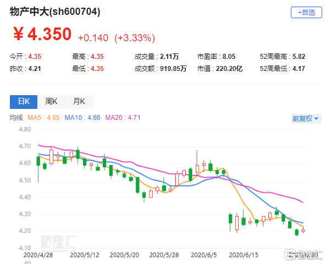Click y-axis label 4.30
Screen dimensions: 326x264
point(25,214)
